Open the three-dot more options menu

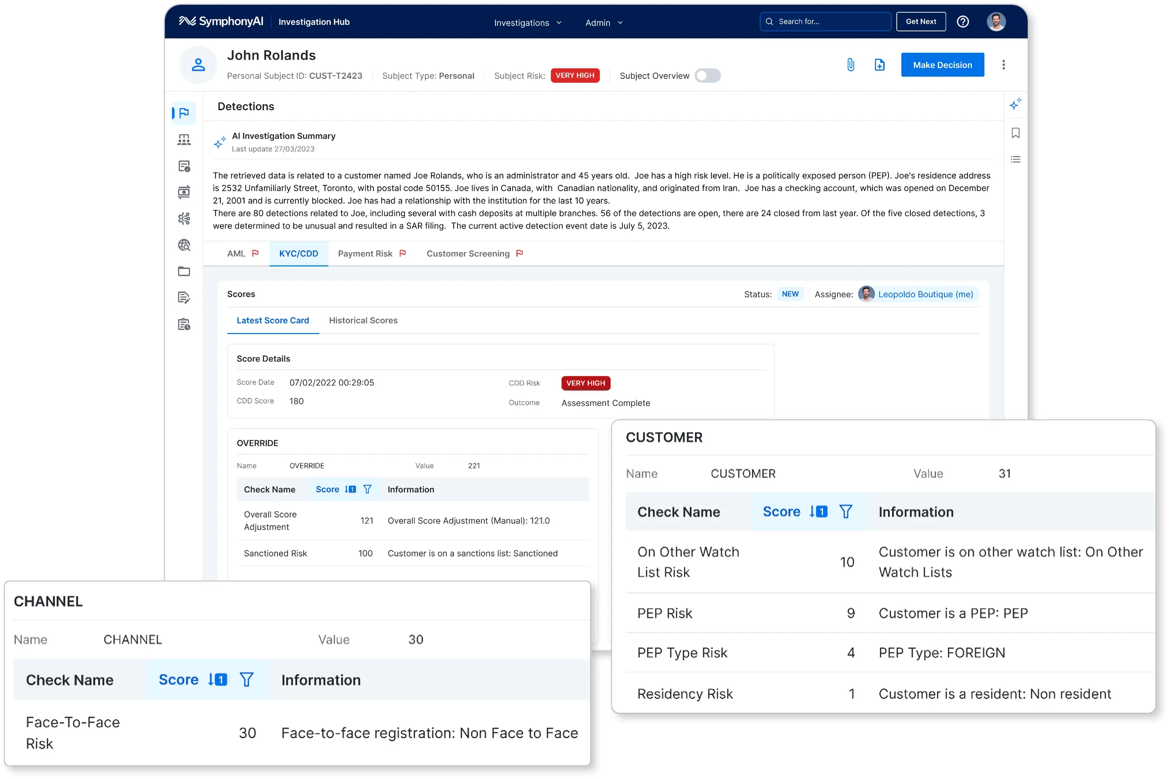[x=1004, y=65]
